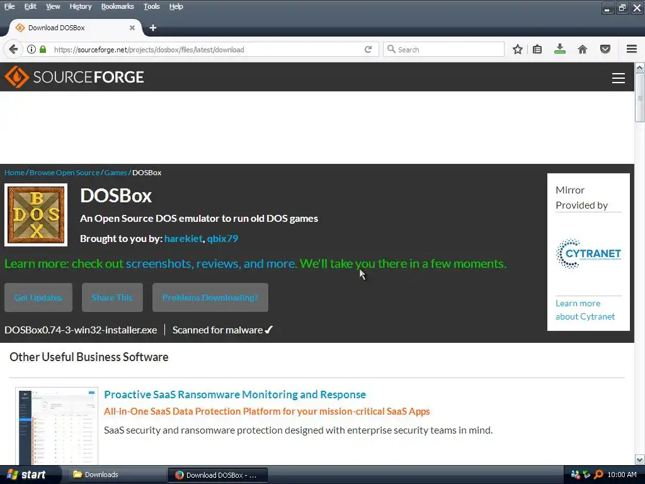Screen dimensions: 645x484
Task: Open the site information icon in the address bar
Action: click(31, 49)
